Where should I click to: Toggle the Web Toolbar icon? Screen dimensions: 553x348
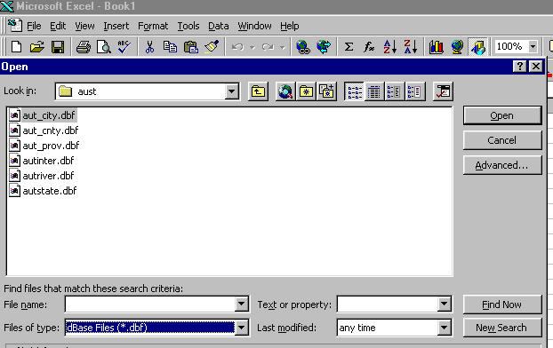324,46
